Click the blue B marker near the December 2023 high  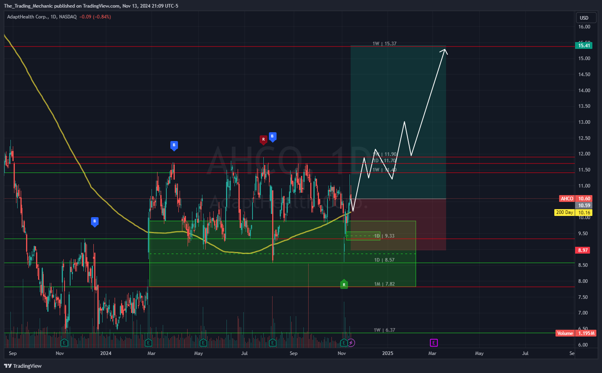[95, 222]
